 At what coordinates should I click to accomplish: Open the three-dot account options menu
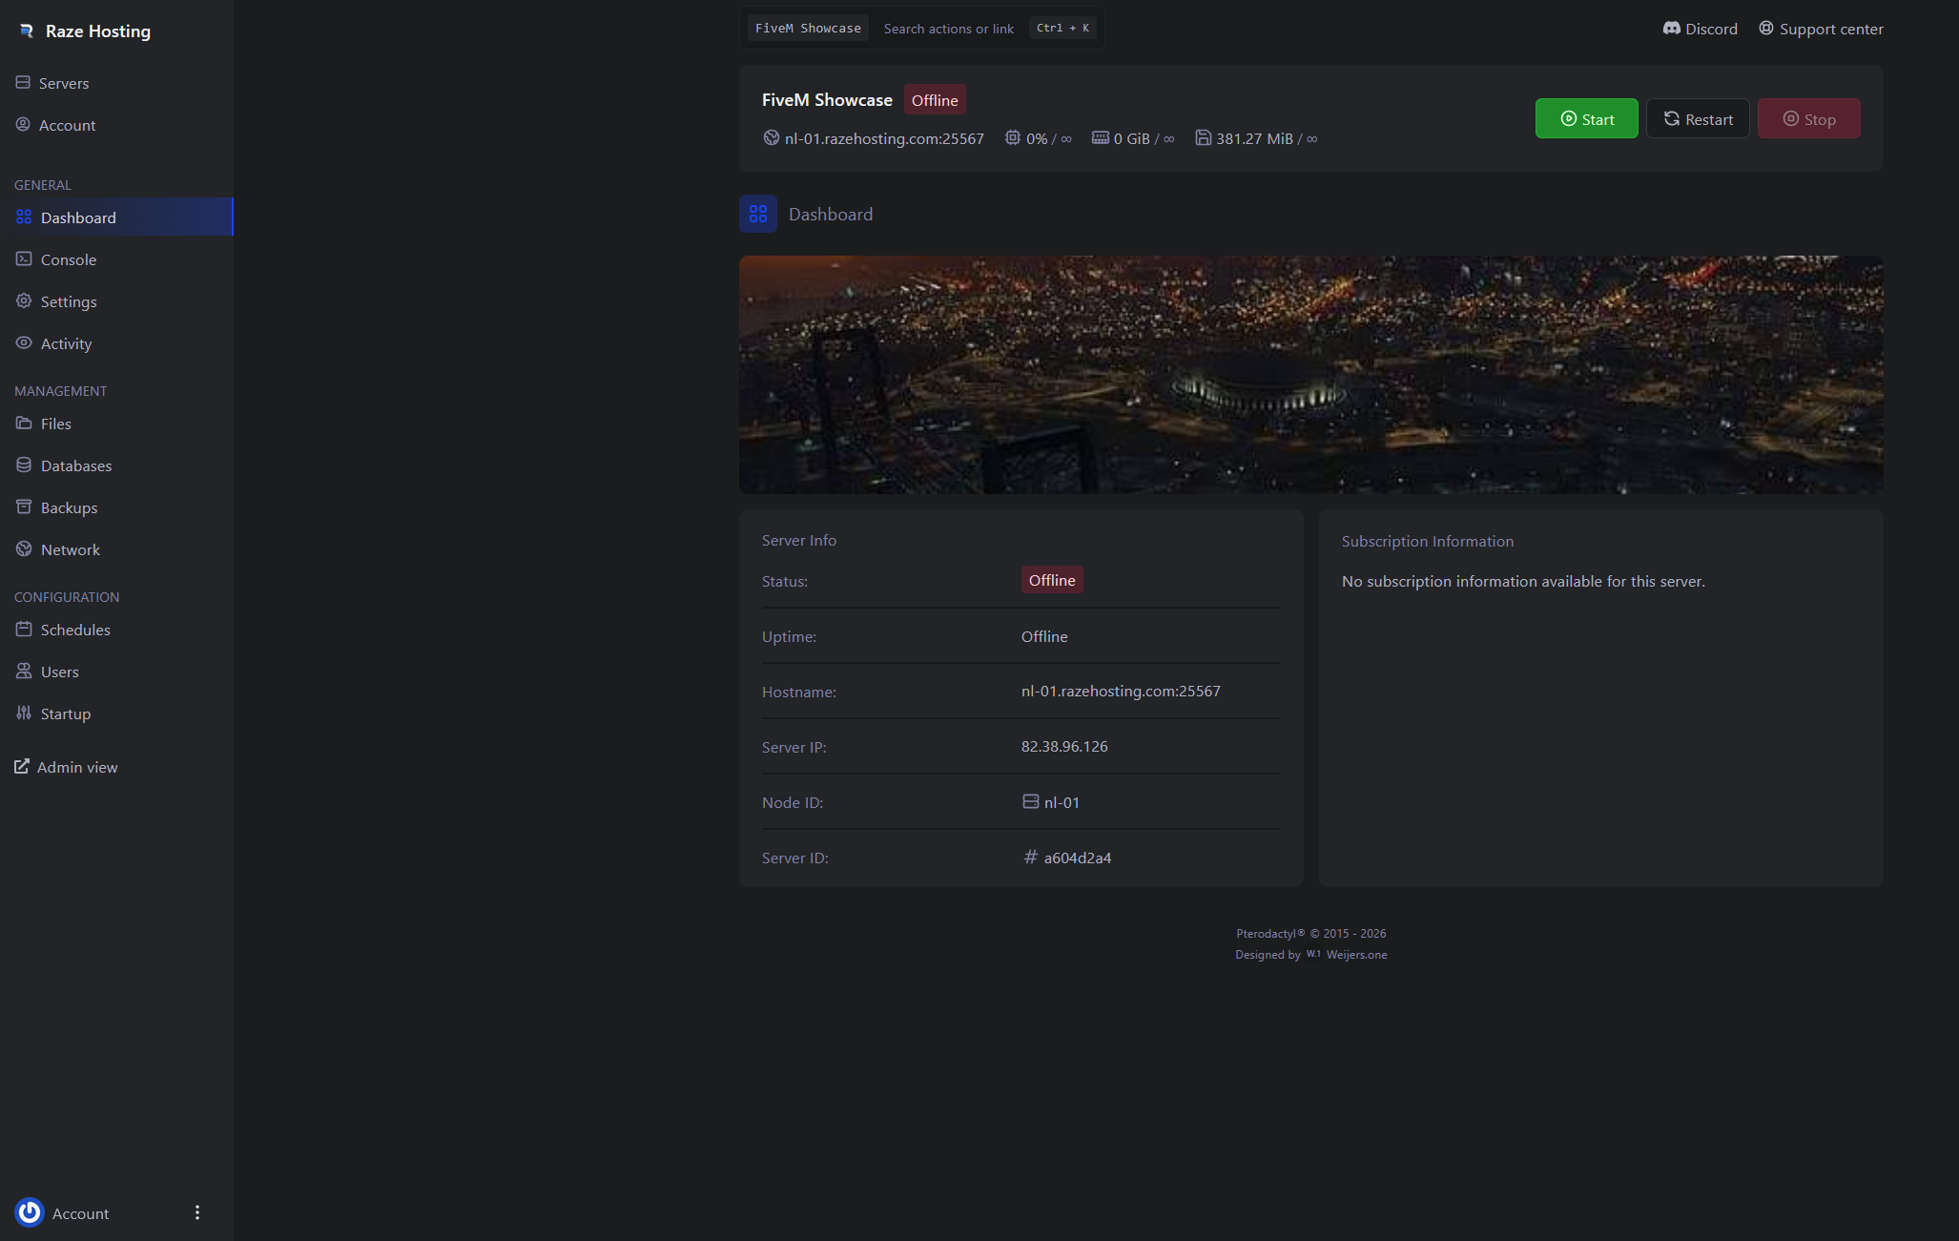coord(197,1212)
